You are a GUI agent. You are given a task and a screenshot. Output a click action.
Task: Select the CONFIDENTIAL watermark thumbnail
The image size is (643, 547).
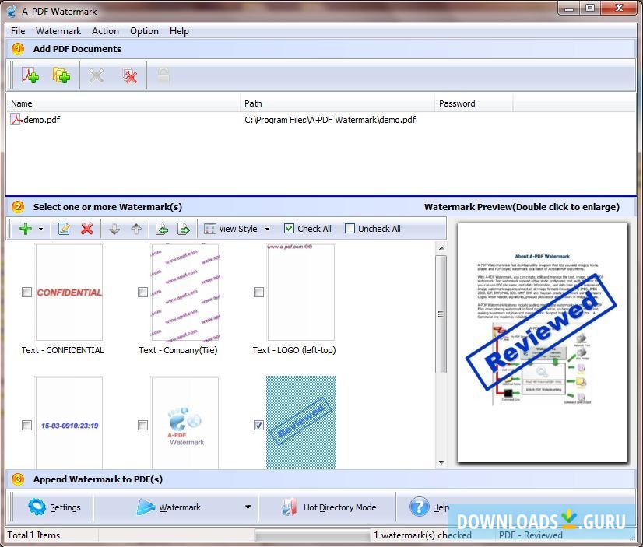click(69, 292)
